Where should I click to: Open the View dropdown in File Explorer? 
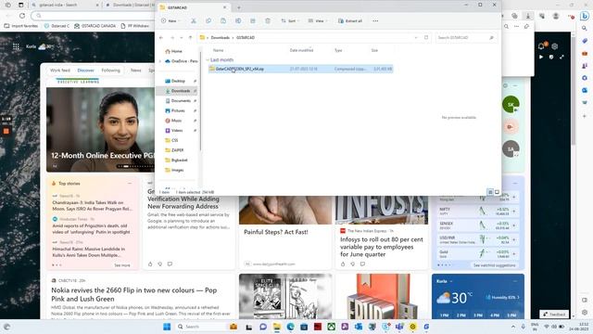point(317,20)
